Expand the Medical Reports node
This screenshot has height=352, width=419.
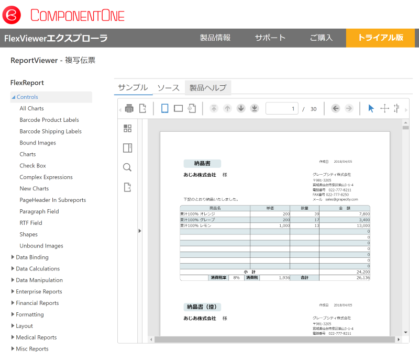(x=13, y=337)
